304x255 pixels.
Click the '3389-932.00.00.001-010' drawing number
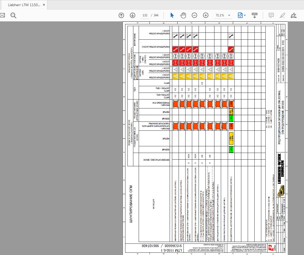pyautogui.click(x=283, y=56)
